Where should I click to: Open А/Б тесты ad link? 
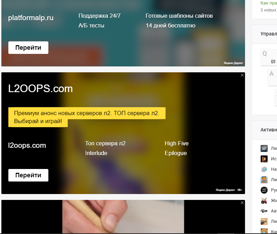(91, 26)
